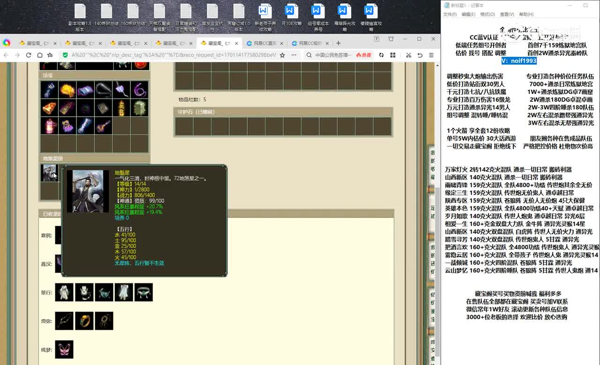Click the scissors screenshot tool in browser toolbar
Viewport: 600px width, 365px height.
408,55
